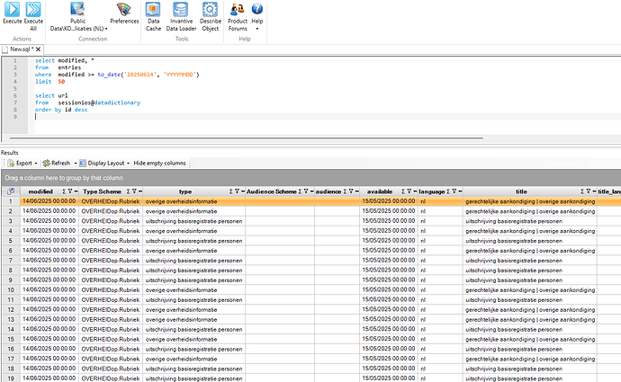Open the filter icon in the audience column

pyautogui.click(x=351, y=191)
